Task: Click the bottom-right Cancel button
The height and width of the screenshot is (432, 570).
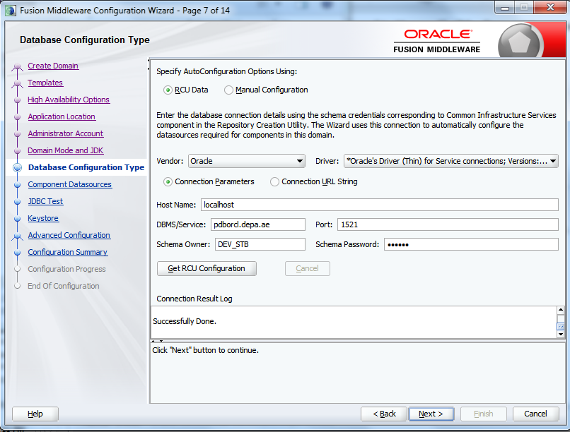Action: [535, 414]
